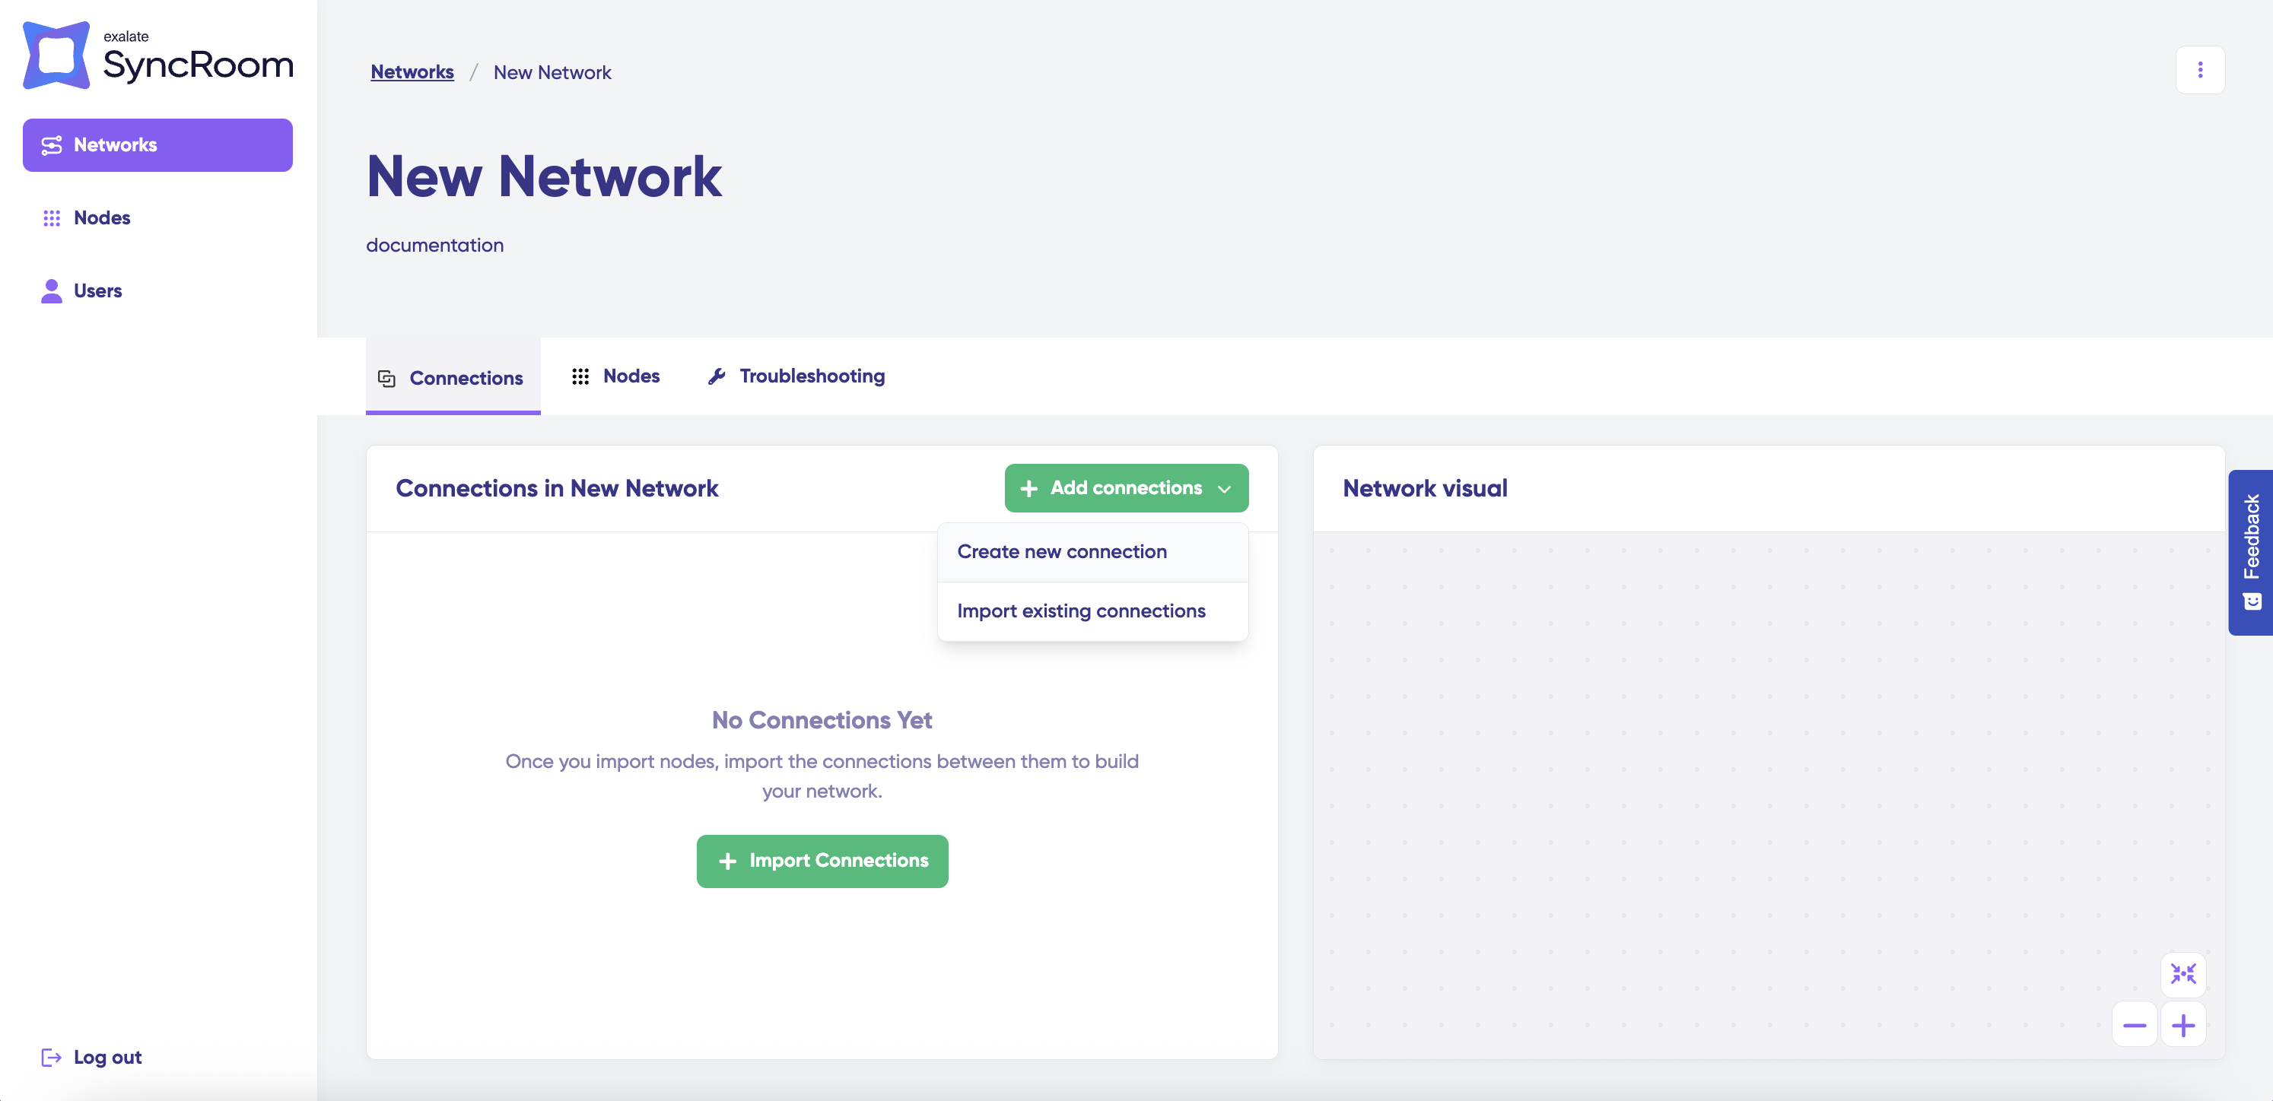Click the chevron on Add connections
The height and width of the screenshot is (1101, 2273).
(1224, 489)
